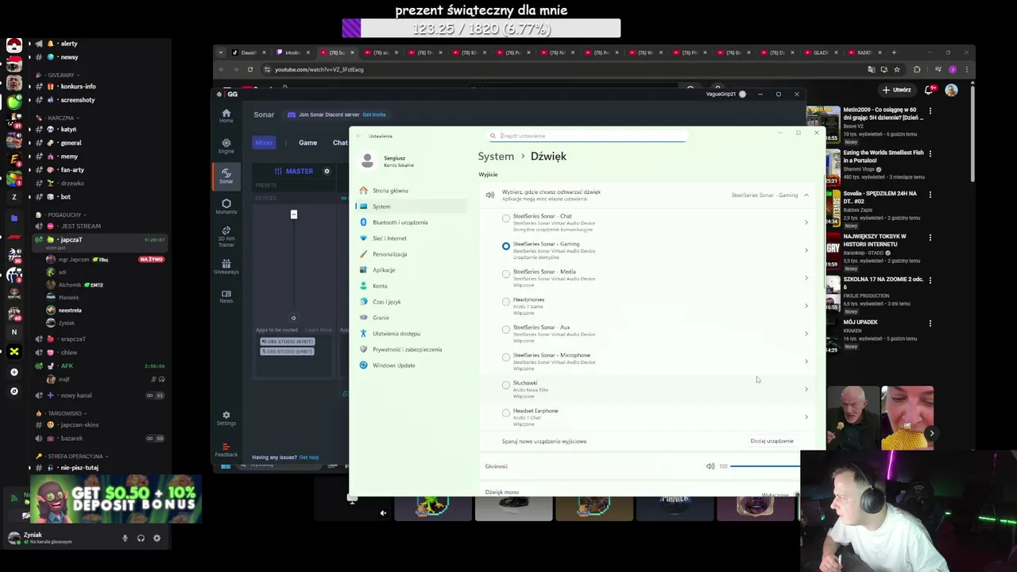Open details chevron for Sonar - Aux
Viewport: 1017px width, 572px height.
coord(806,334)
